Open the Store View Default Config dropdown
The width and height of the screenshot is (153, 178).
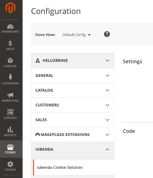76,35
